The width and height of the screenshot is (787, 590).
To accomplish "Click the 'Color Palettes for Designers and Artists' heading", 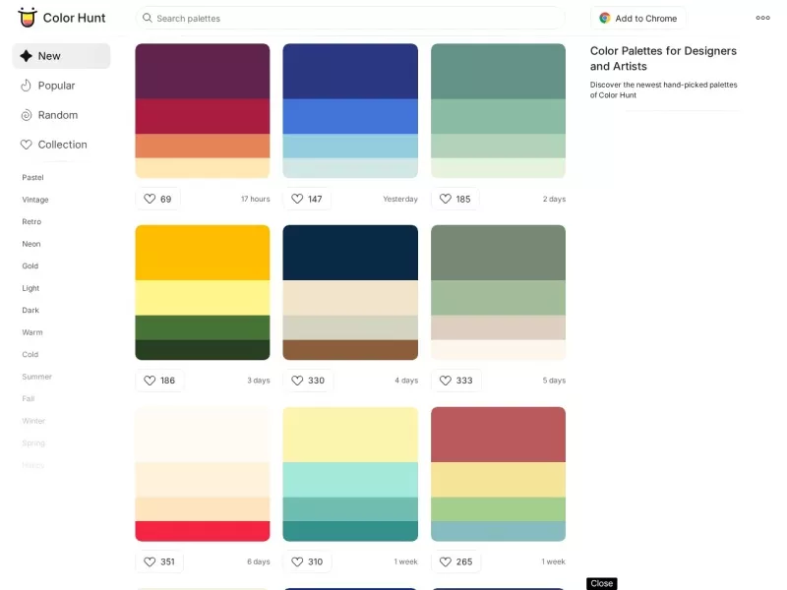I will click(663, 58).
